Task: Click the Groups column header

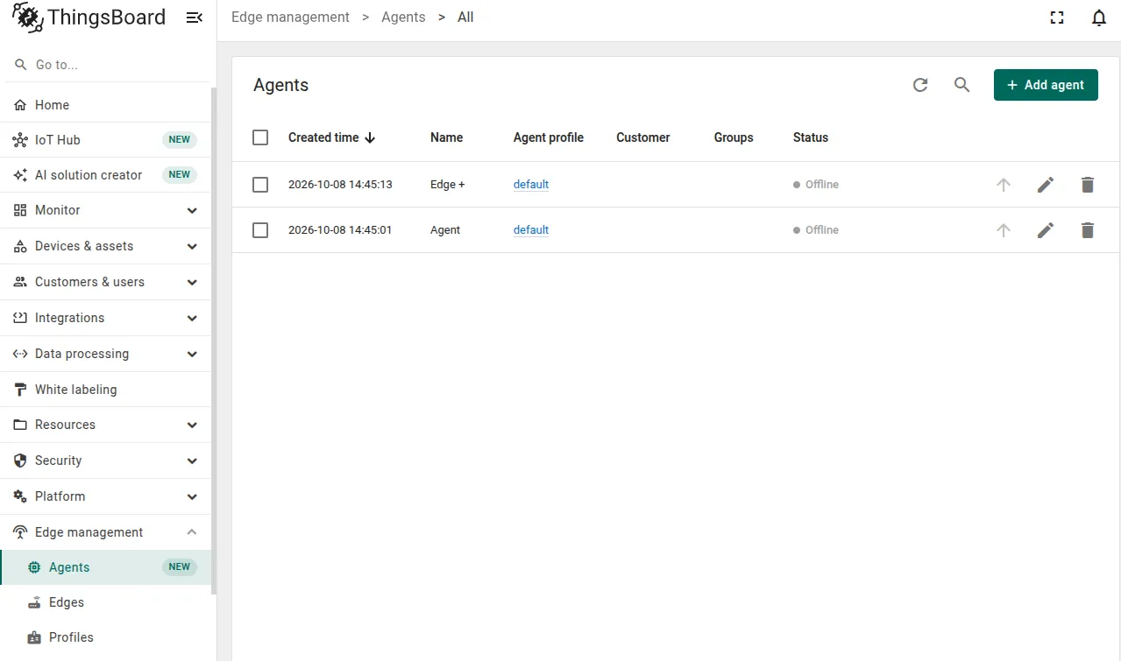Action: [x=734, y=137]
